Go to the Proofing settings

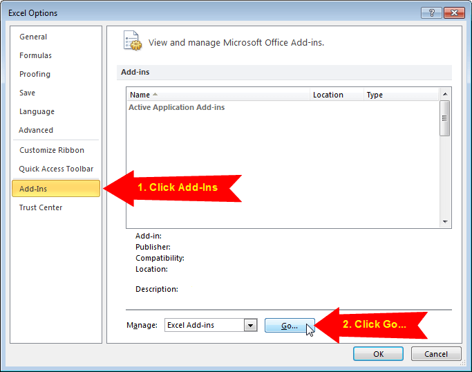point(35,74)
